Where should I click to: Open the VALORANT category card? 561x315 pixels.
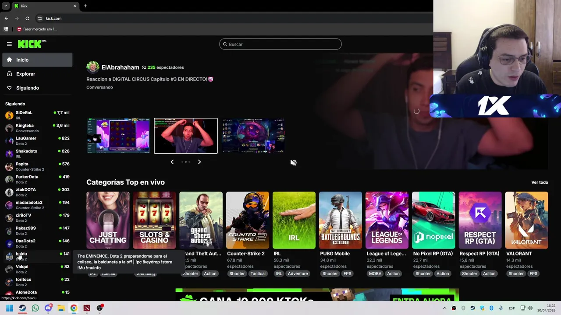(526, 220)
